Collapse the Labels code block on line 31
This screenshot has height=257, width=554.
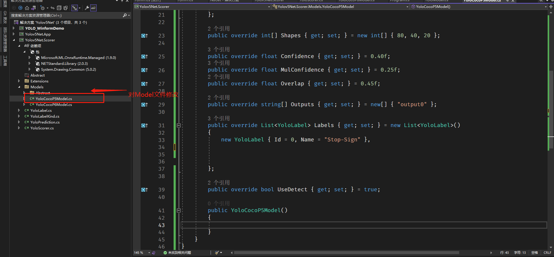click(179, 125)
